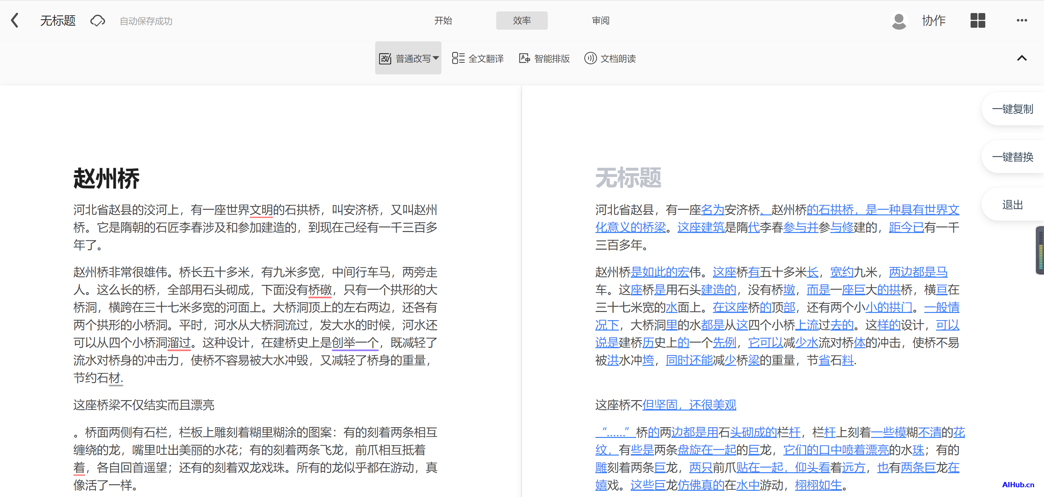The image size is (1044, 497).
Task: Switch to the 审阅 tab
Action: pyautogui.click(x=600, y=21)
